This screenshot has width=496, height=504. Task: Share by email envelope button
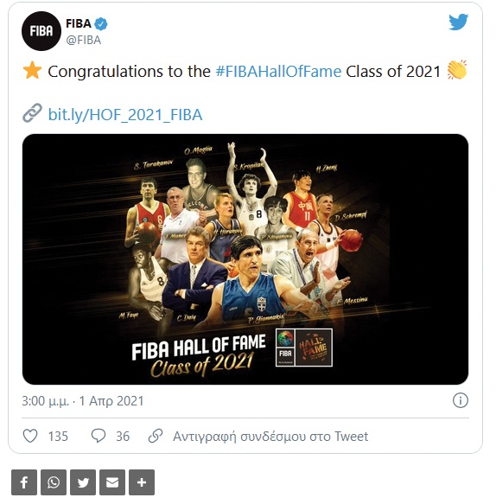pyautogui.click(x=112, y=482)
